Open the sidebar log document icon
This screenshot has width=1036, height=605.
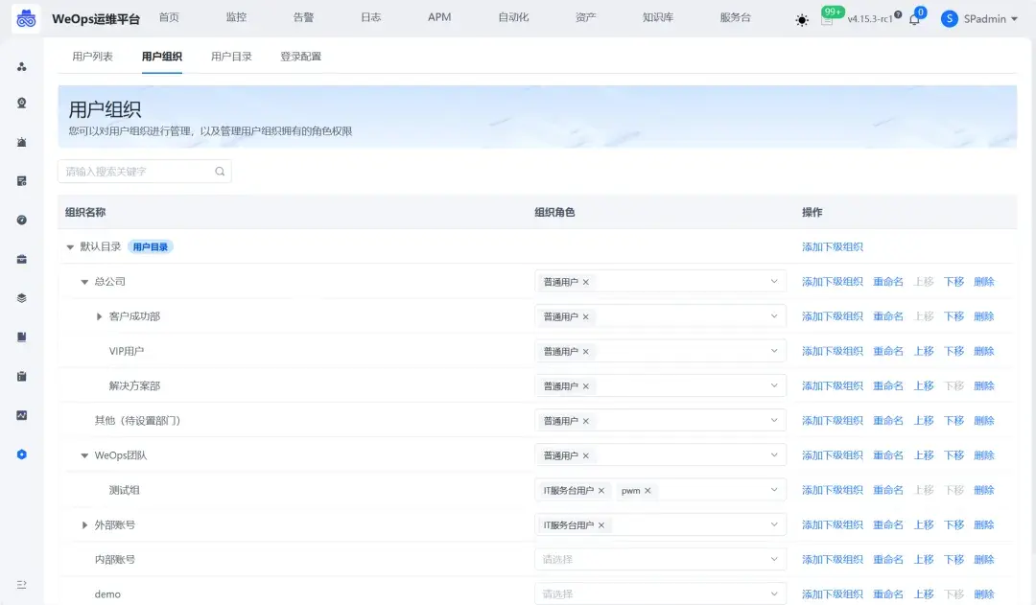[x=22, y=181]
